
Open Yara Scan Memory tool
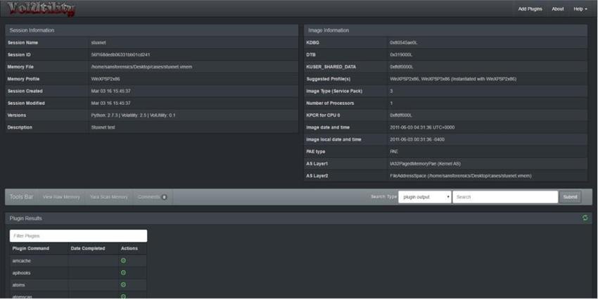coord(108,197)
